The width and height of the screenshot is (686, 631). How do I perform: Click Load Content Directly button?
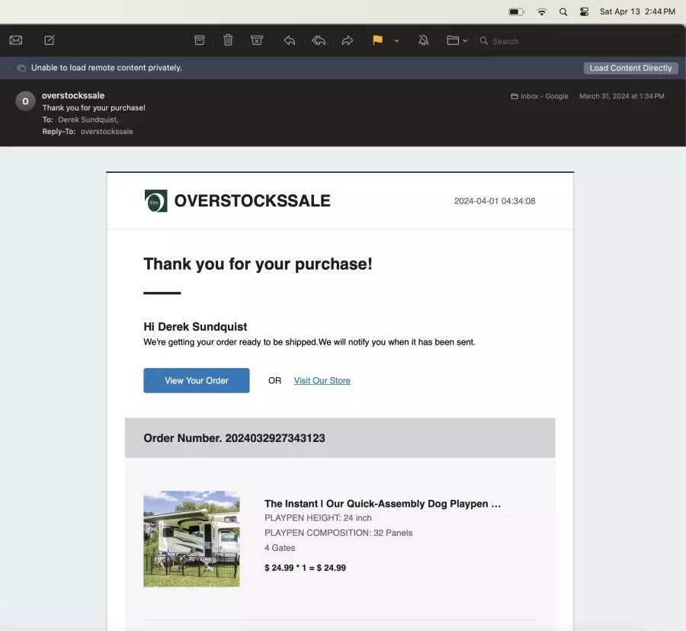tap(630, 68)
